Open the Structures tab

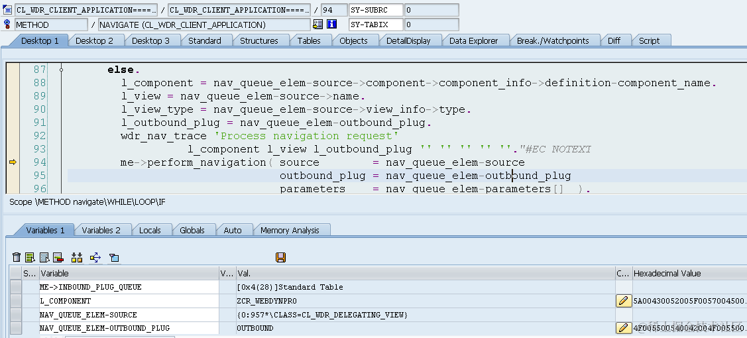(259, 41)
